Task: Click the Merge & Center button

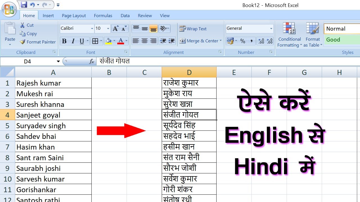Action: pos(199,41)
